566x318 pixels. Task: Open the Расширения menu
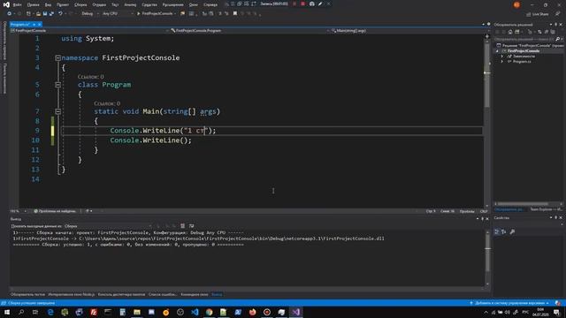pos(173,4)
